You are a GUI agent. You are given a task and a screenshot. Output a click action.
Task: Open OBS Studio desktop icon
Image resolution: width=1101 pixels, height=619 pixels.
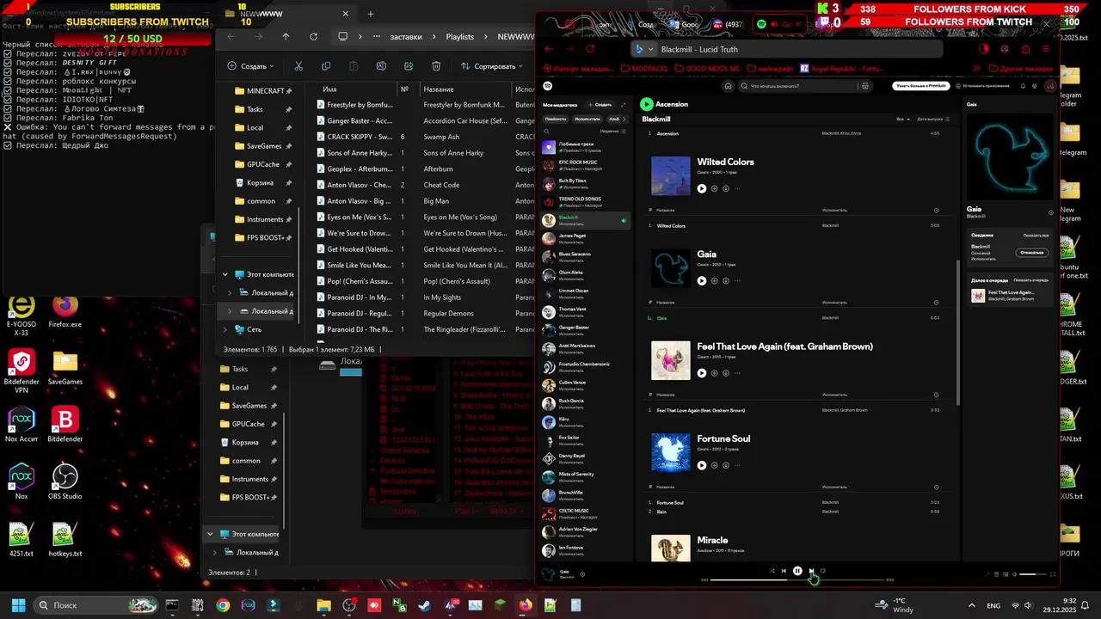coord(65,482)
